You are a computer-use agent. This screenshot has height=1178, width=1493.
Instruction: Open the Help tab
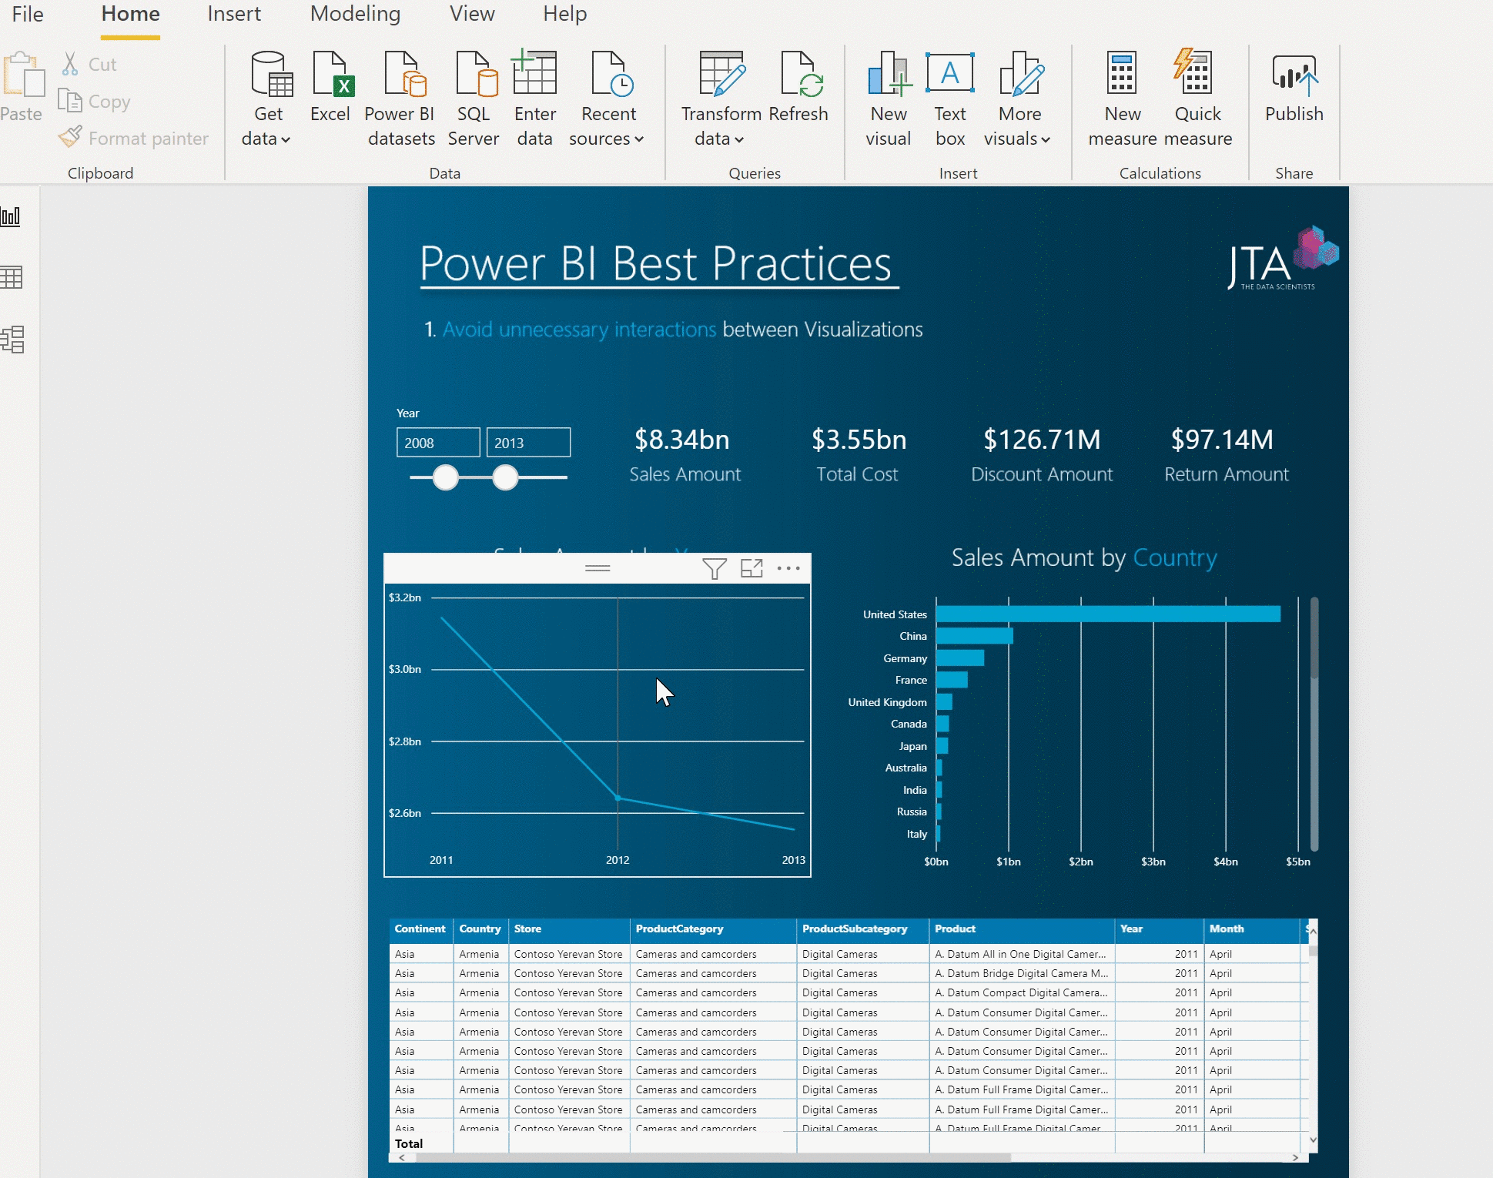click(565, 14)
